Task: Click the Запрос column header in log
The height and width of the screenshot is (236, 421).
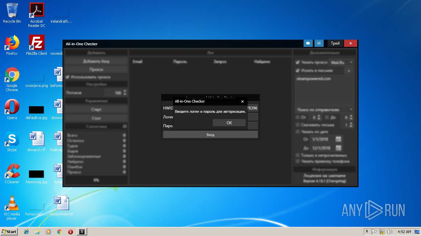Action: (x=220, y=62)
